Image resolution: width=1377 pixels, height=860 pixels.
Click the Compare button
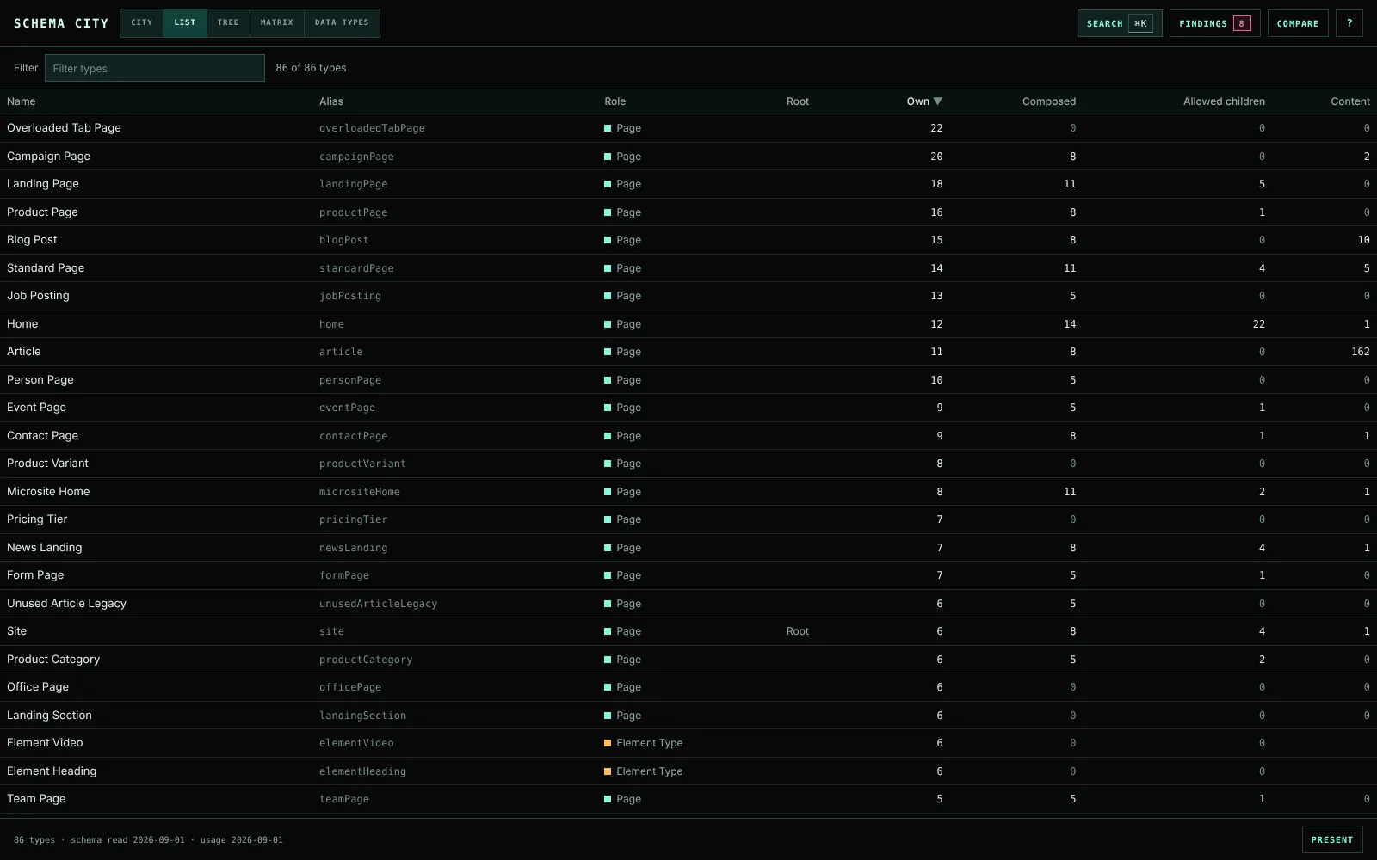point(1298,23)
